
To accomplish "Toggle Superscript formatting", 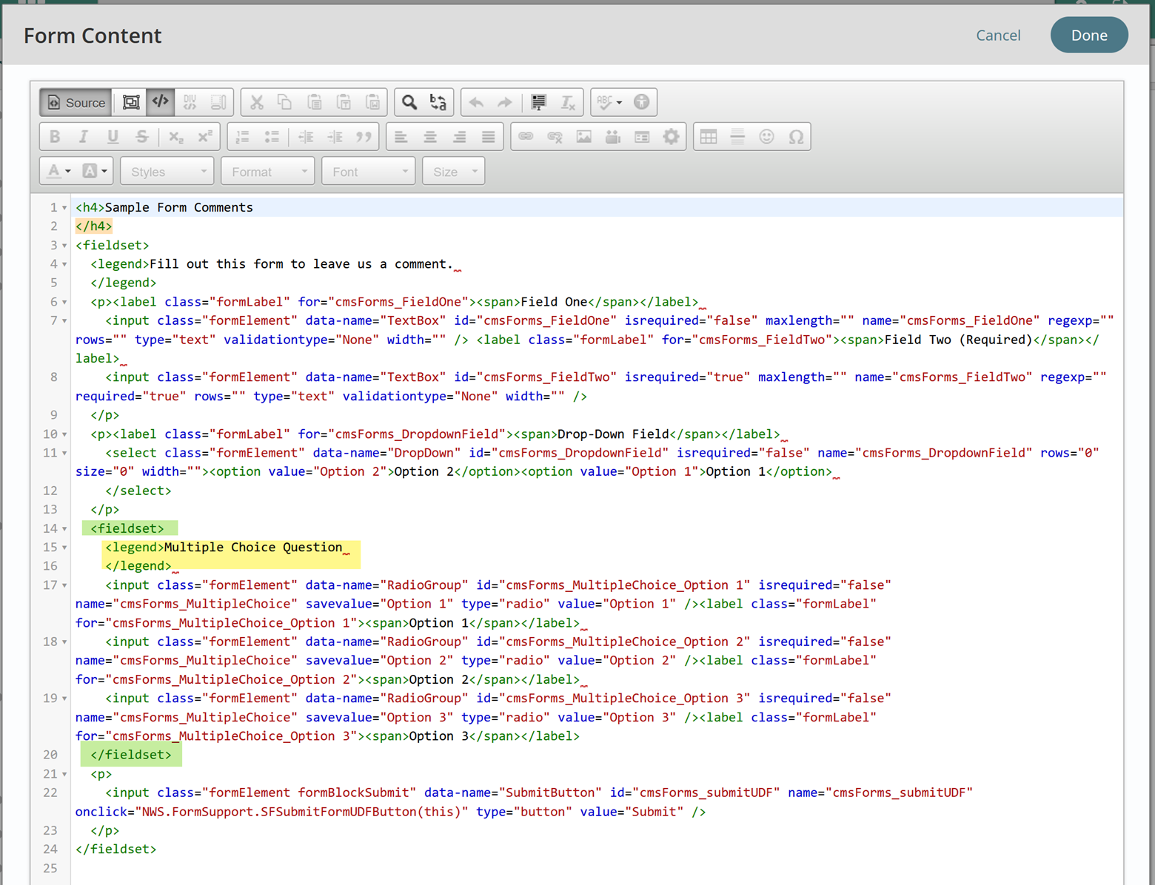I will click(x=205, y=137).
